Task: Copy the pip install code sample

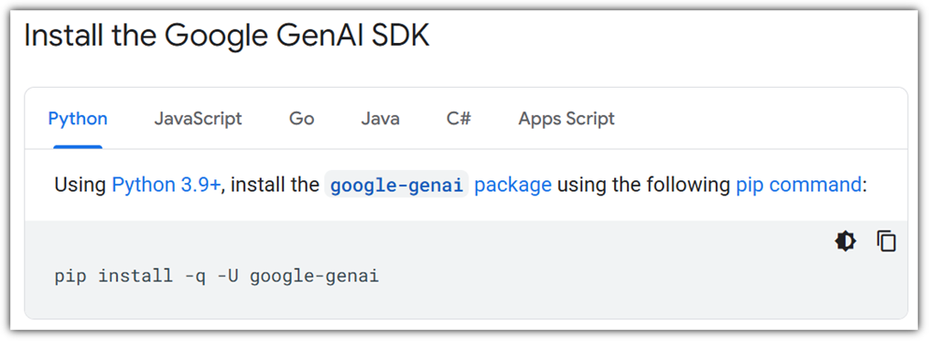Action: pos(886,242)
